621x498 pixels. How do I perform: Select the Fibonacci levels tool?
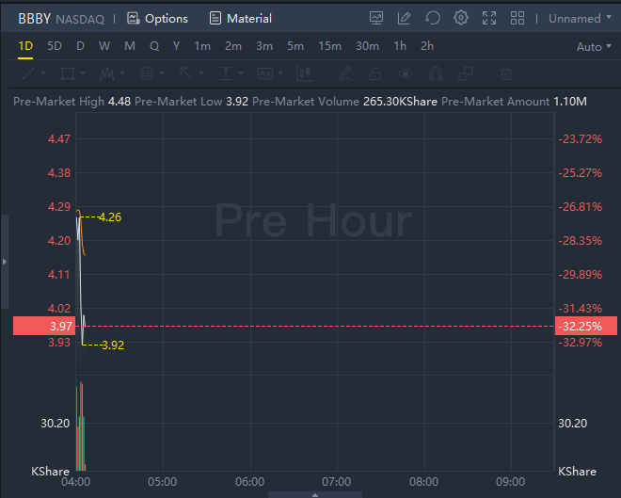(x=147, y=73)
